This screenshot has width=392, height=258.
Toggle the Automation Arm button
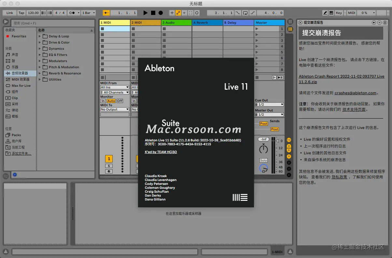[178, 13]
